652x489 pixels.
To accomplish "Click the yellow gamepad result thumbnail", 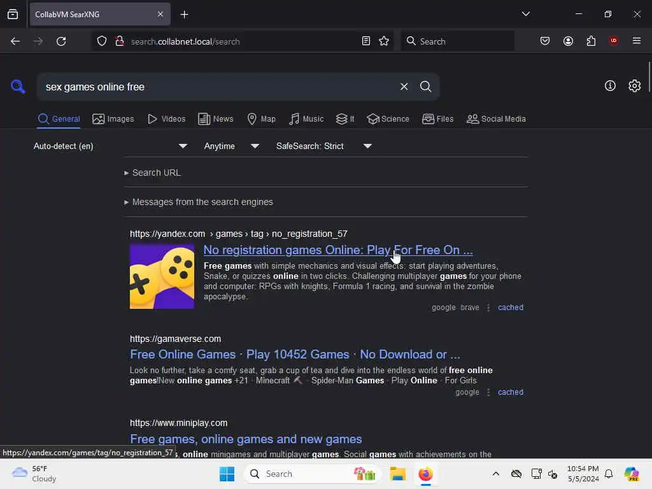I will pyautogui.click(x=162, y=276).
